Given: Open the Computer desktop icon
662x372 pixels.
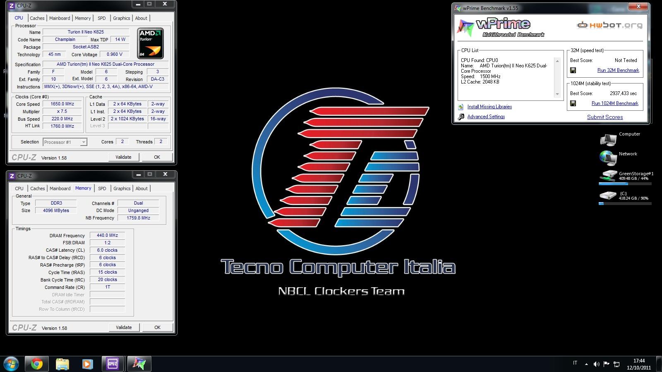Looking at the screenshot, I should (608, 140).
